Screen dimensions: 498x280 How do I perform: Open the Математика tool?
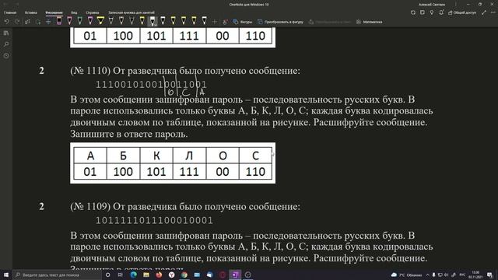tap(369, 22)
